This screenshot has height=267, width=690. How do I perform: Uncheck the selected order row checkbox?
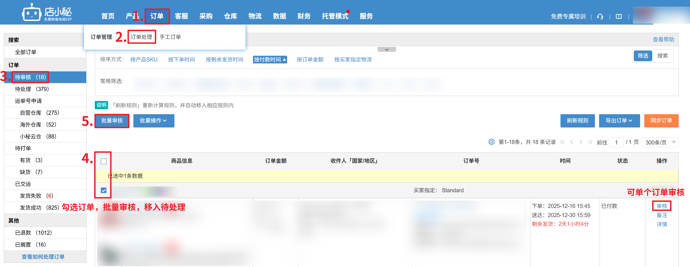tap(104, 190)
